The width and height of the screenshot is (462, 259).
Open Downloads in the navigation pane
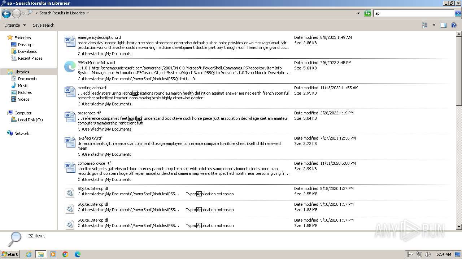tap(27, 51)
